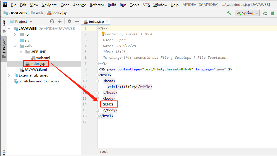The image size is (277, 156).
Task: Select Scratches and Consoles in tree
Action: coord(36,81)
